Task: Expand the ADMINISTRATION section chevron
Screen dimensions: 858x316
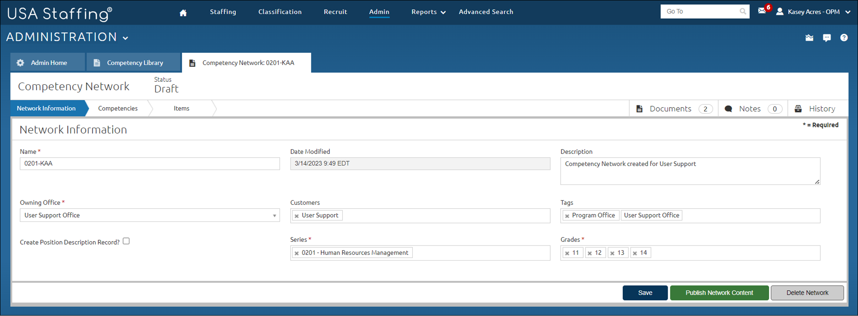Action: pos(126,38)
